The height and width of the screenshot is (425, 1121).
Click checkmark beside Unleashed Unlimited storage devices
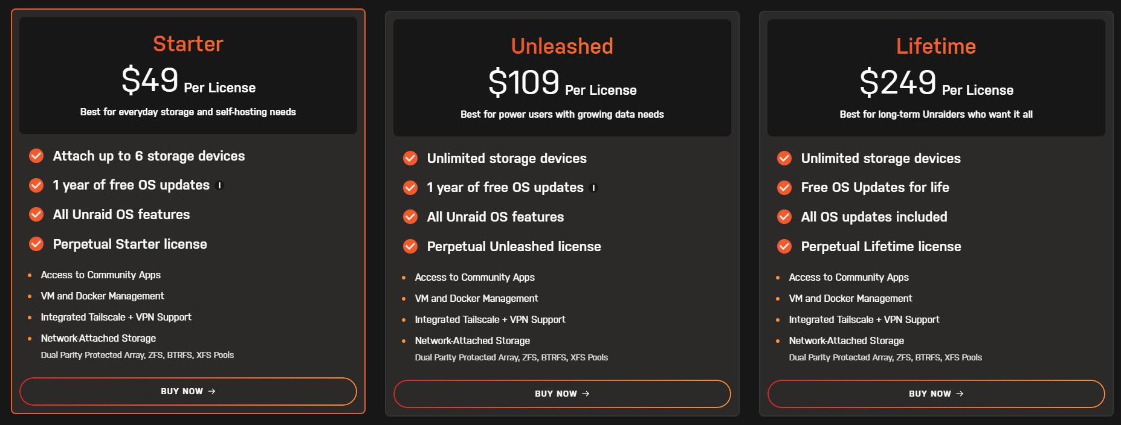click(x=410, y=158)
